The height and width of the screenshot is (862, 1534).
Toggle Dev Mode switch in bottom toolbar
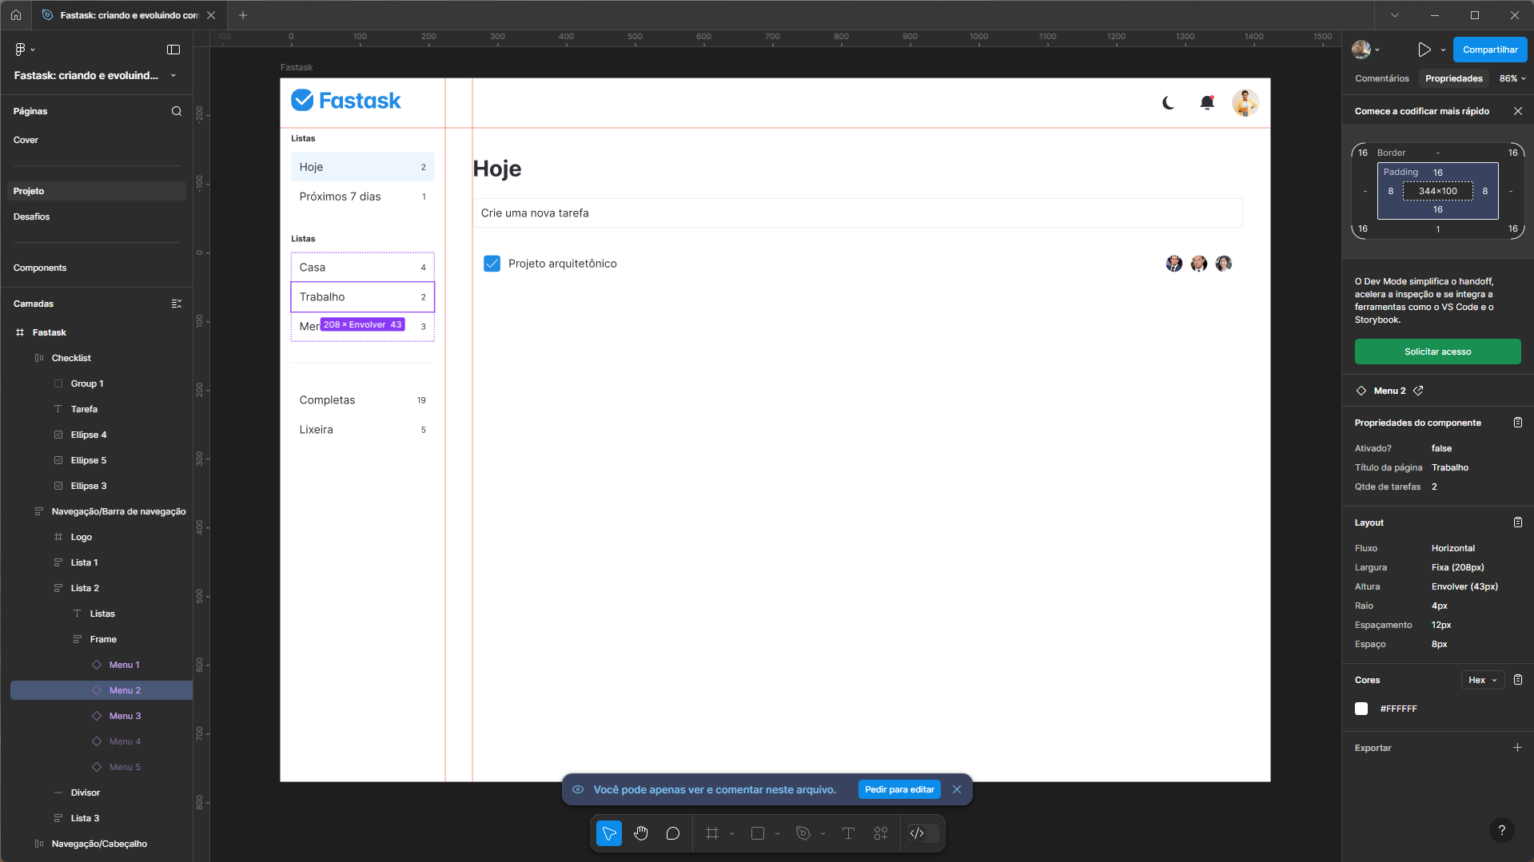click(x=923, y=833)
